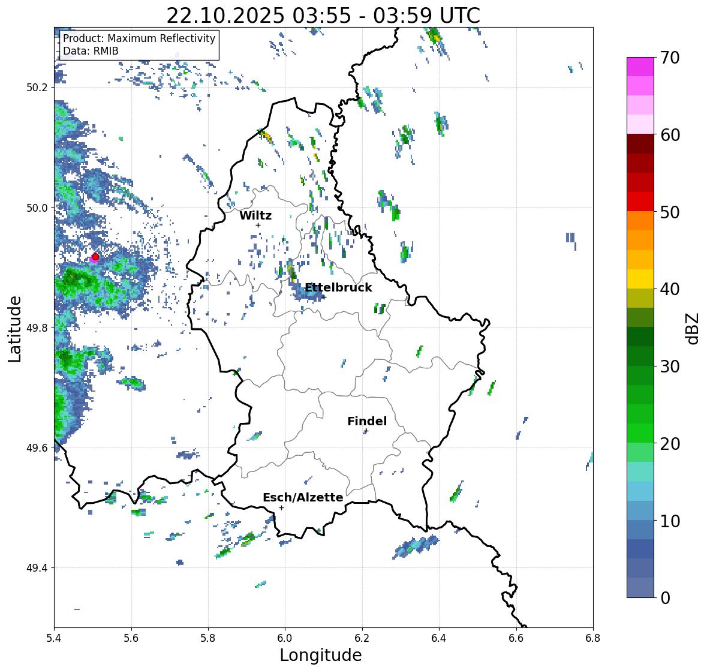
Task: Click the 40 tick on the colorbar
Action: [x=670, y=289]
